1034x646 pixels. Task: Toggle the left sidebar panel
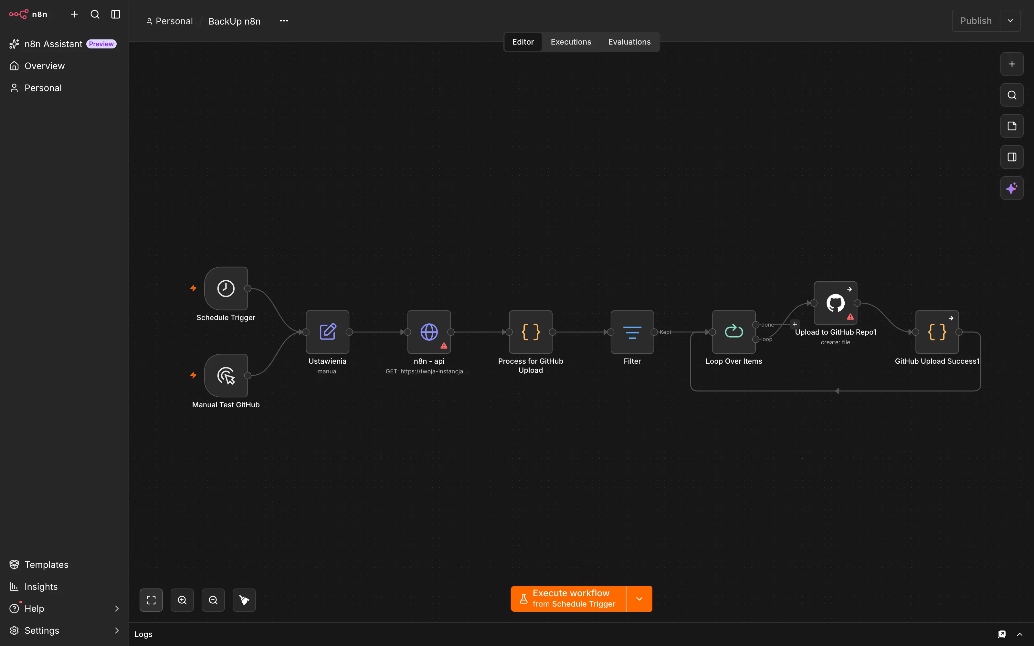[x=115, y=14]
